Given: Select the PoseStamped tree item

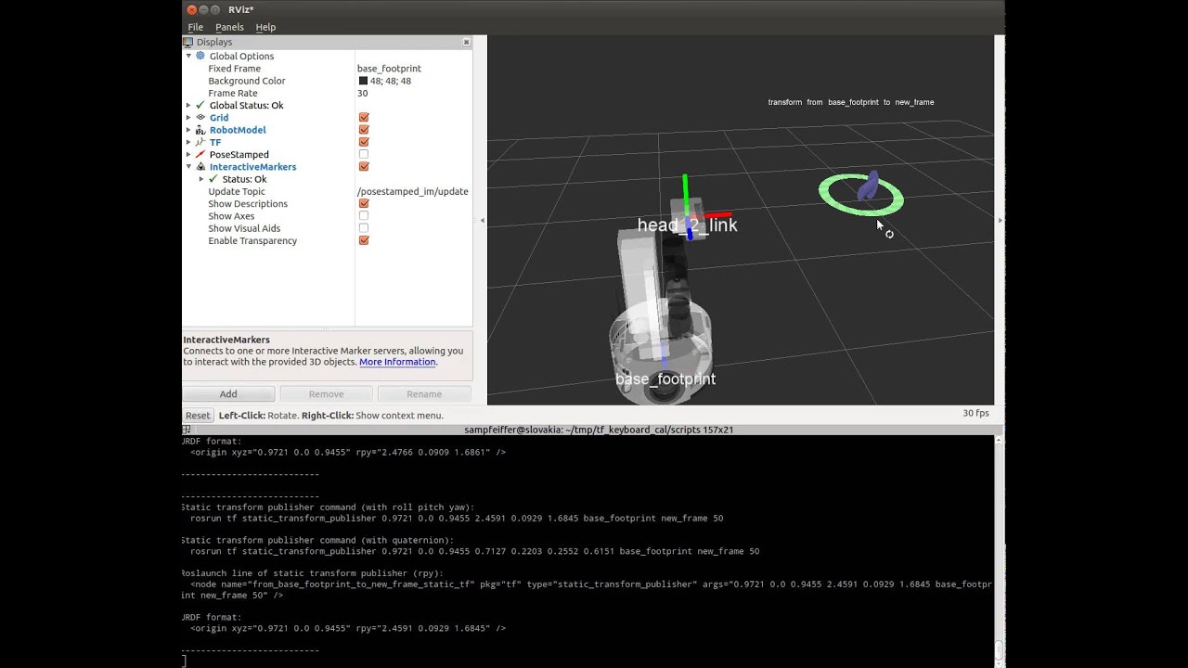Looking at the screenshot, I should click(x=239, y=154).
